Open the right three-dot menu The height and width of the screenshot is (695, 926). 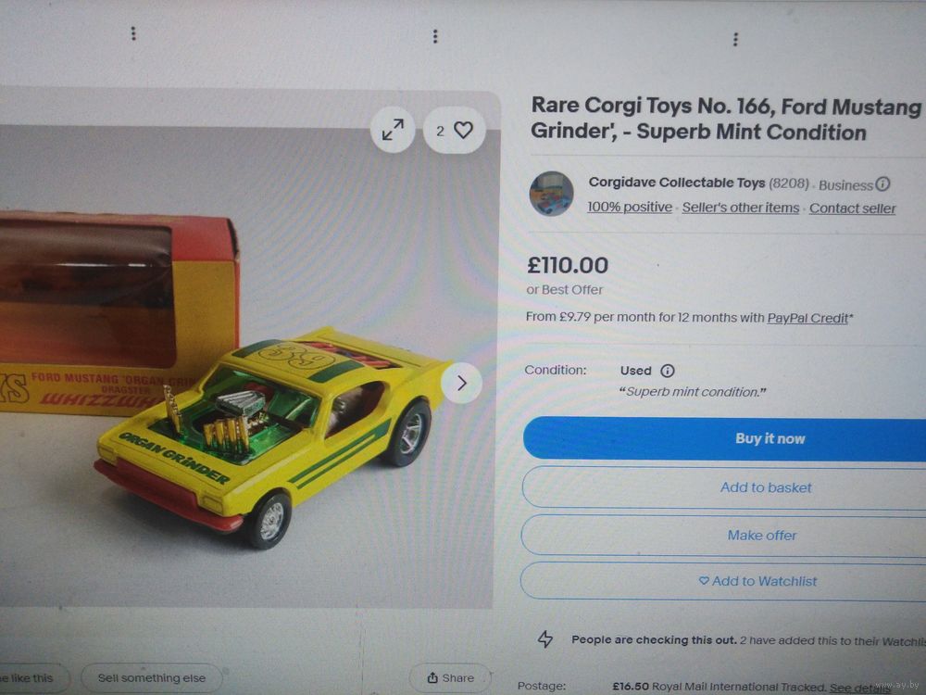tap(735, 40)
